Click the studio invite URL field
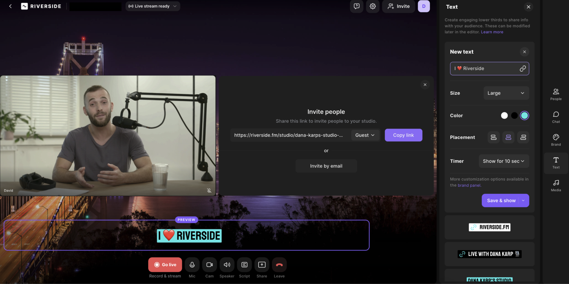Viewport: 569px width, 284px height. click(289, 135)
